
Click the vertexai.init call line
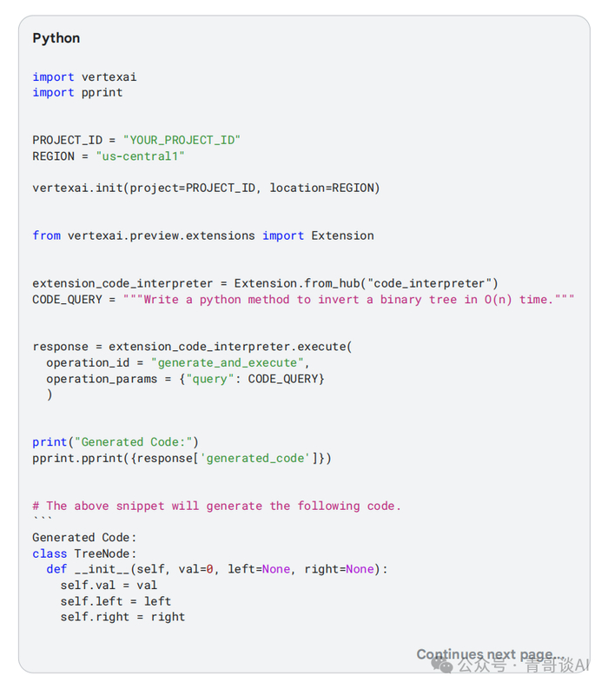(206, 188)
